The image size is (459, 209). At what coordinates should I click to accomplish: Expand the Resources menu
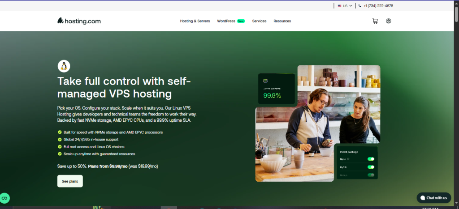282,21
